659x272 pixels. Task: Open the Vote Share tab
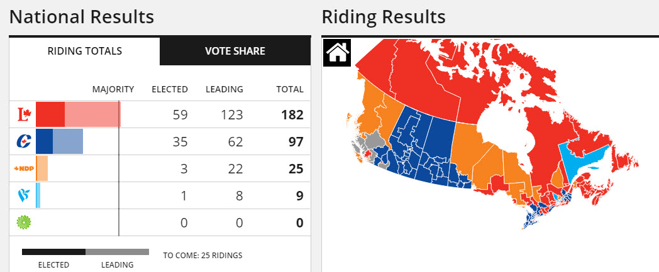tap(235, 52)
